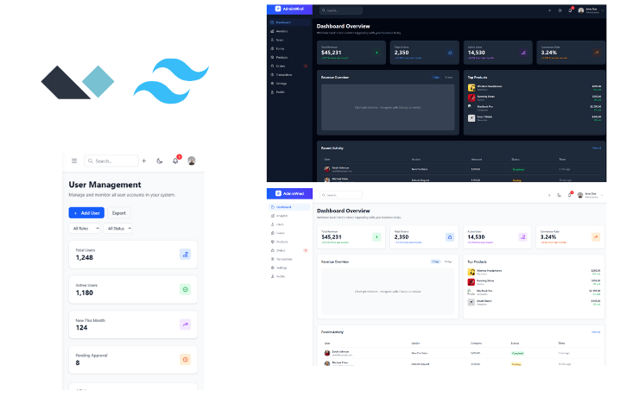Toggle dark mode moon icon in mobile view
The height and width of the screenshot is (397, 639).
tap(160, 161)
